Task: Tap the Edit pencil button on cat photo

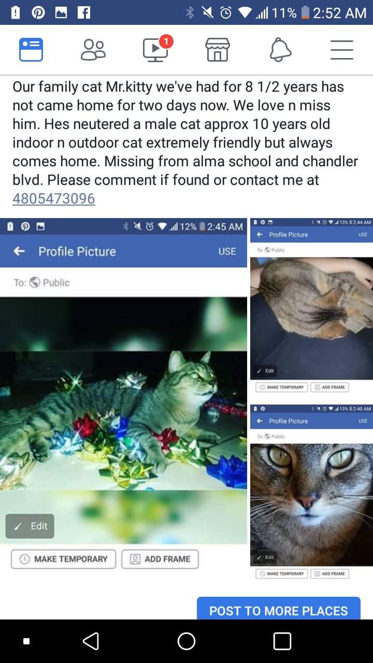Action: (x=30, y=526)
